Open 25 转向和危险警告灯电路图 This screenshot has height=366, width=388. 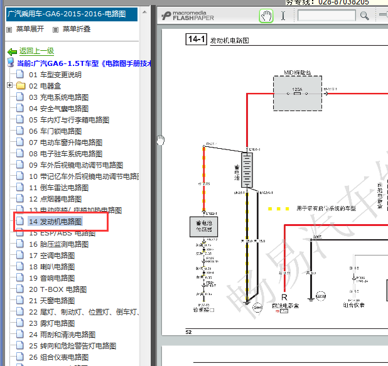(72, 346)
